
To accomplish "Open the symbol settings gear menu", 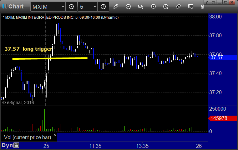I will click(x=71, y=7).
